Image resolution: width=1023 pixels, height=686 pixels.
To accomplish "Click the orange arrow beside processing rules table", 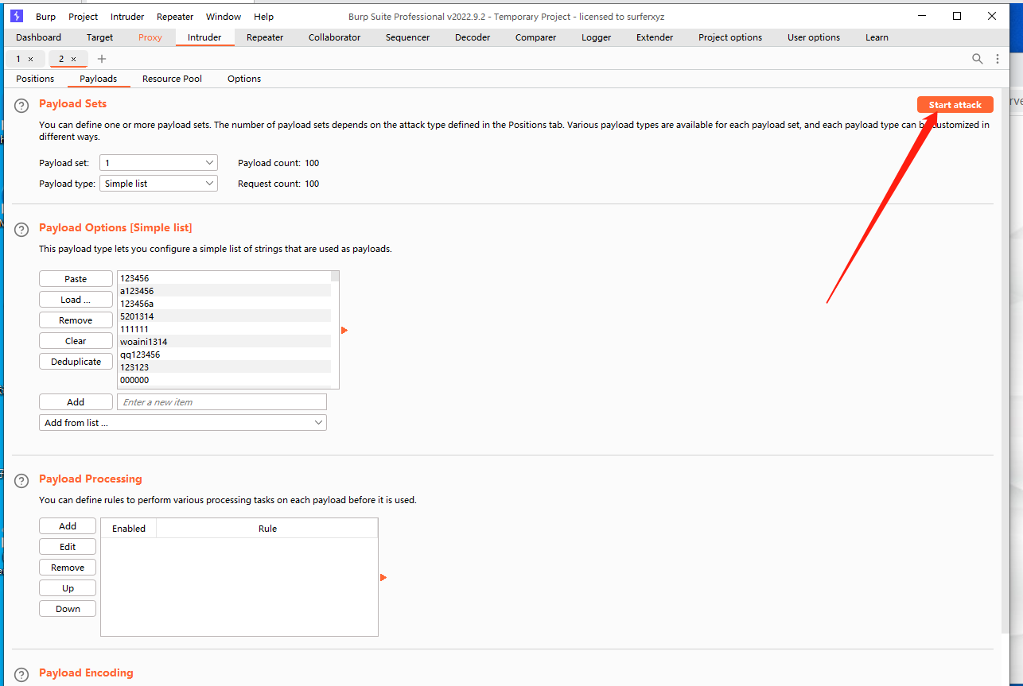I will (383, 577).
